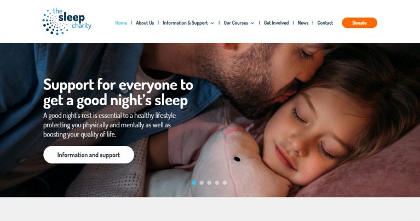The width and height of the screenshot is (420, 221).
Task: Visit the Get Involved page
Action: click(276, 23)
